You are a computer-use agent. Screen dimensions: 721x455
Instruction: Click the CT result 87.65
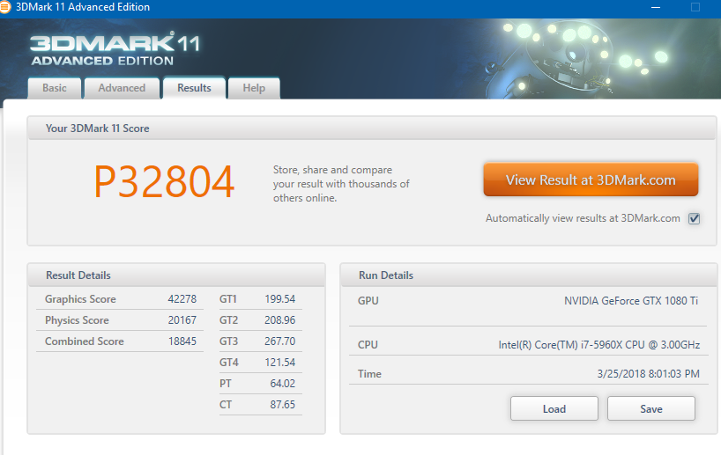pos(282,405)
